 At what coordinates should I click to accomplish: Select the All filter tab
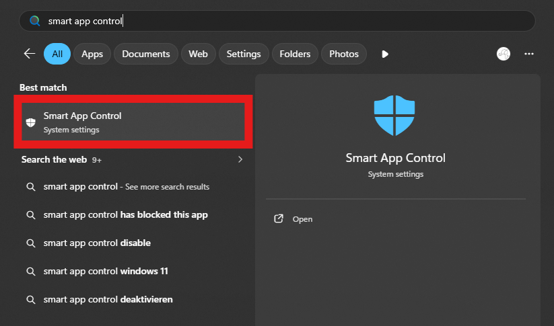[57, 54]
